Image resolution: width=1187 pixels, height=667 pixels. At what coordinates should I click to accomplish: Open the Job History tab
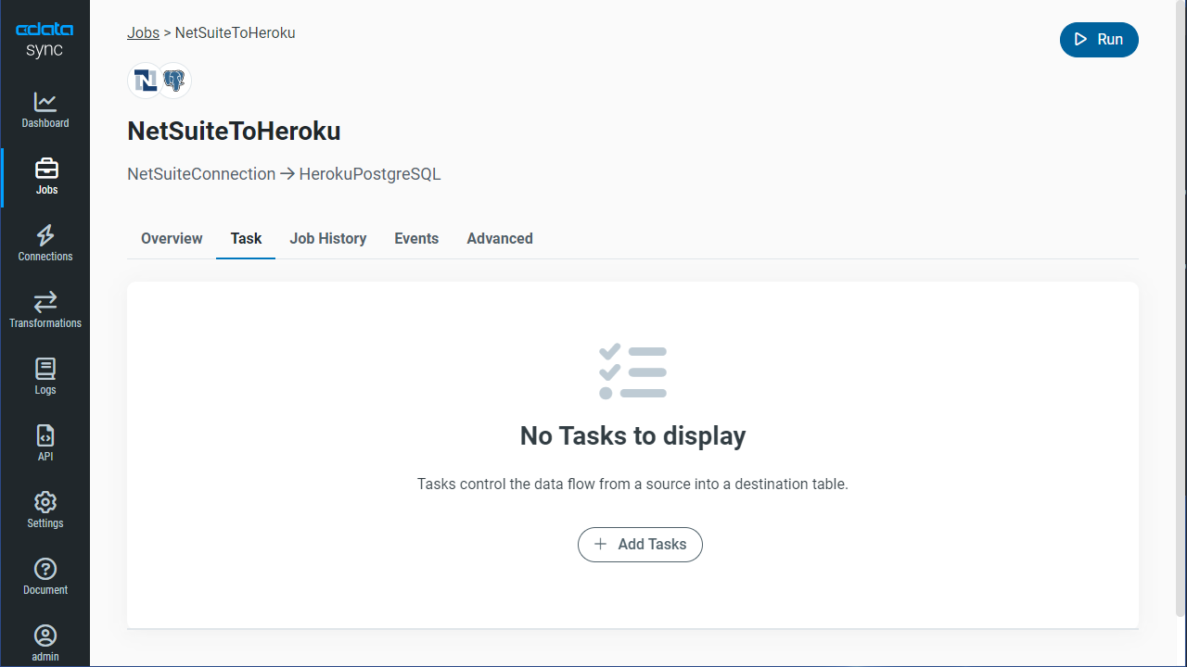coord(328,238)
